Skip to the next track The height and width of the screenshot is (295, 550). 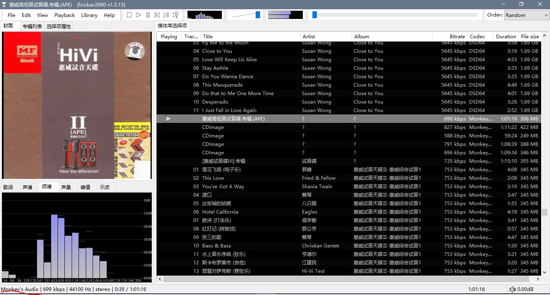[x=166, y=15]
